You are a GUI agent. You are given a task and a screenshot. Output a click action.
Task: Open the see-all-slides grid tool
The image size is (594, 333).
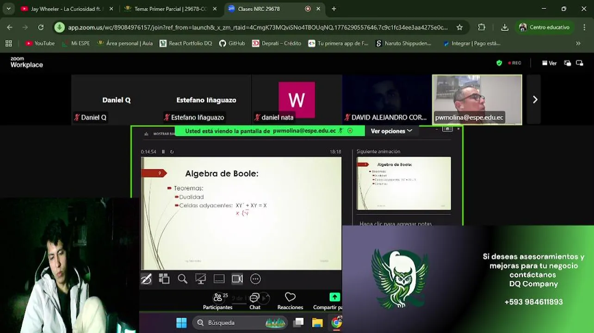[x=164, y=279]
